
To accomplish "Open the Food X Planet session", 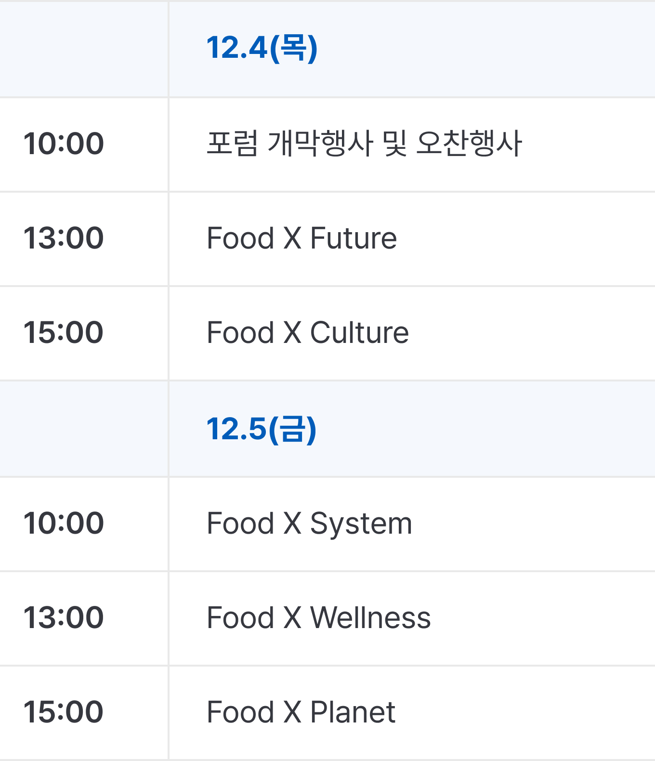I will 301,712.
